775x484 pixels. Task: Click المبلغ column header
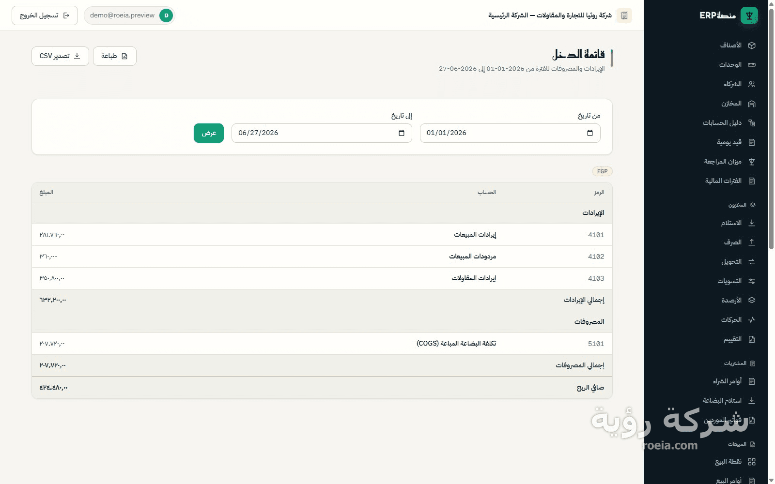(46, 192)
